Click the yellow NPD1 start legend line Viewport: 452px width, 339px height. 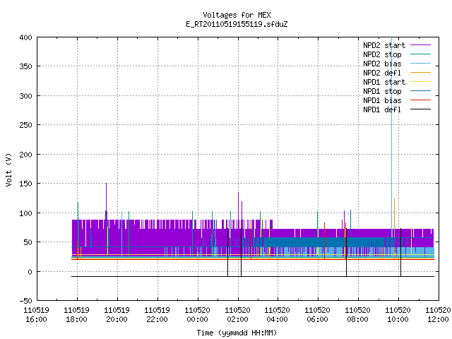point(421,82)
